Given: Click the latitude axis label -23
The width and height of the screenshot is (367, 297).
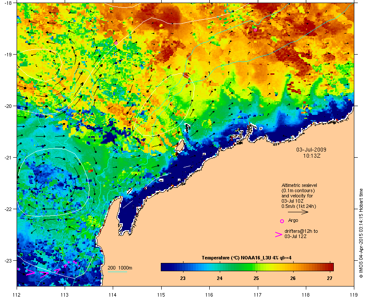Looking at the screenshot, I should pyautogui.click(x=8, y=260).
